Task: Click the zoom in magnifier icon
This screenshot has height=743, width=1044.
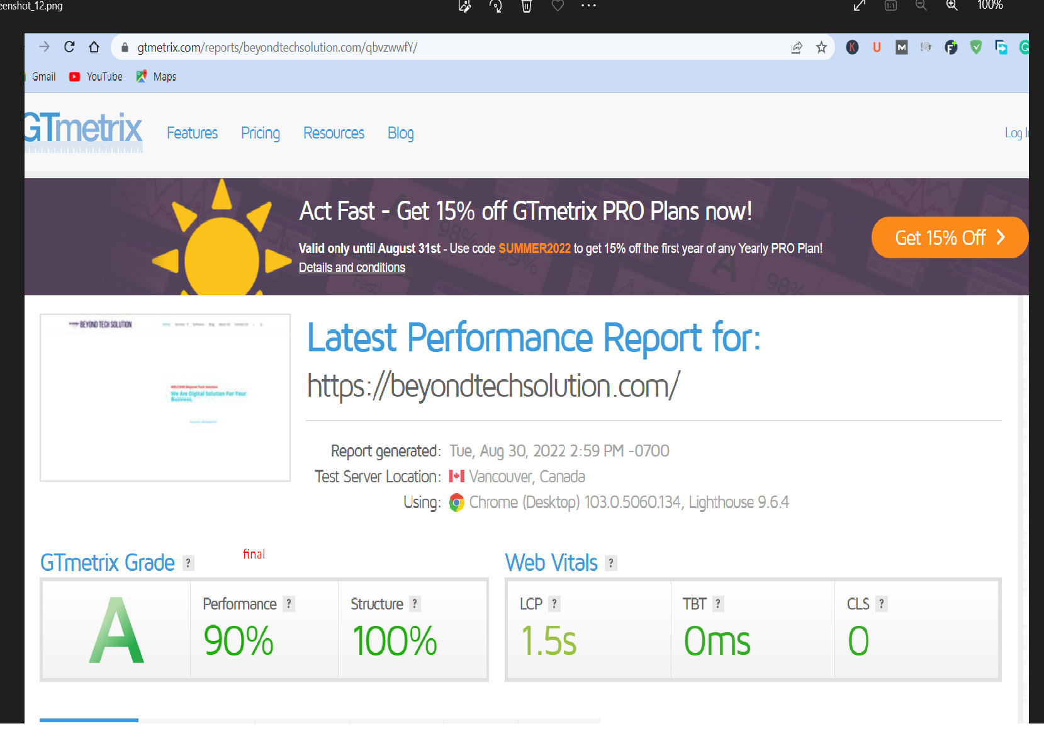Action: tap(951, 6)
